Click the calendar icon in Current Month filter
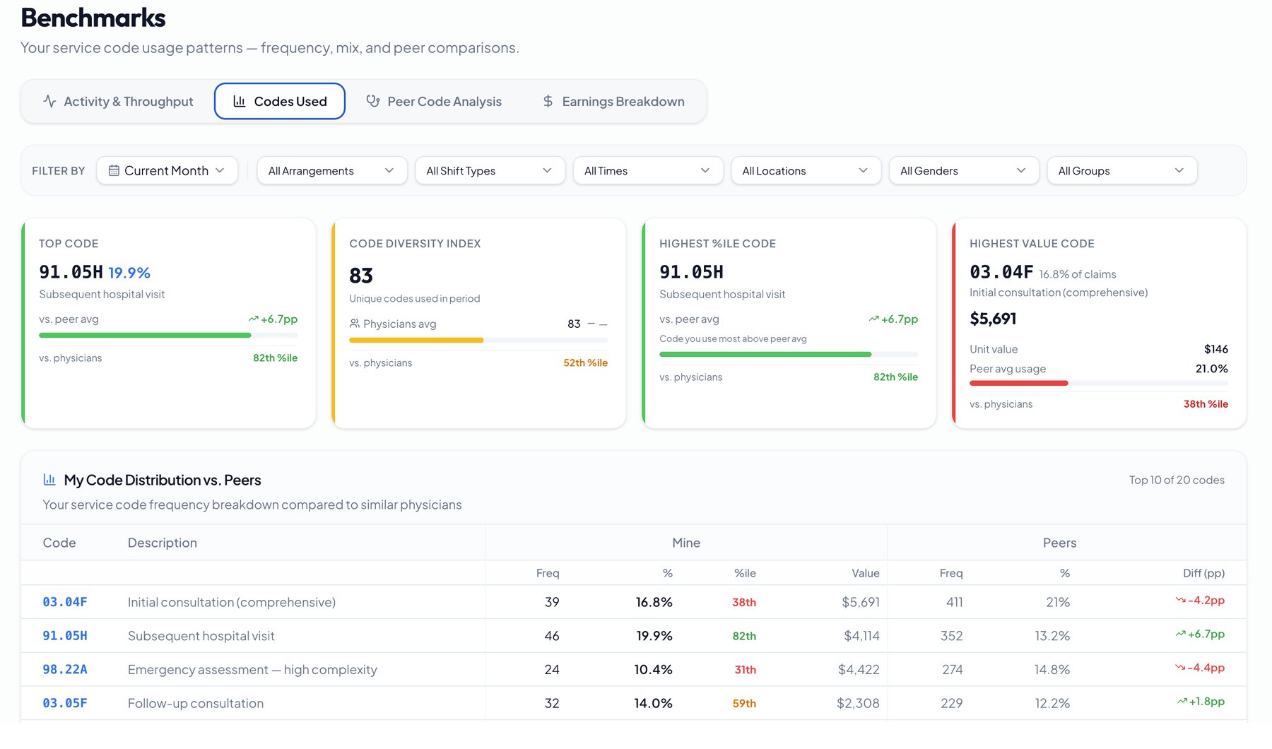Image resolution: width=1272 pixels, height=749 pixels. pyautogui.click(x=113, y=170)
